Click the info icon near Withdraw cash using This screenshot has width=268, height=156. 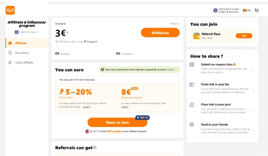pos(57,41)
